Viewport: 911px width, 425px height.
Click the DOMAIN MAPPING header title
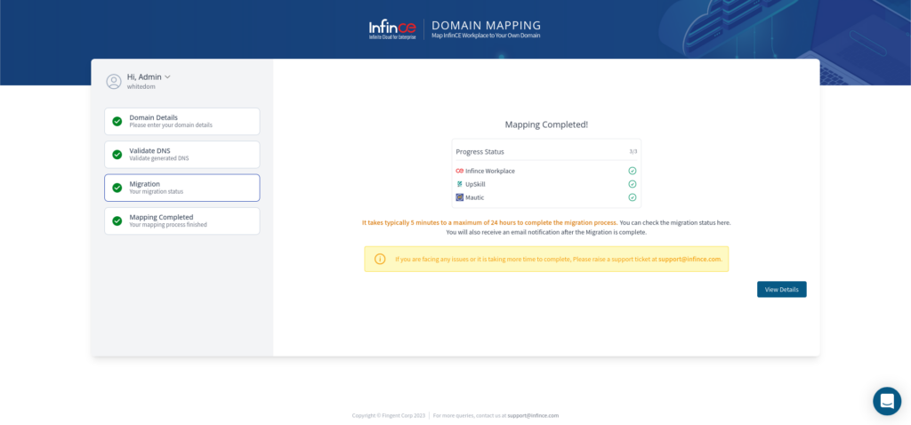coord(487,26)
